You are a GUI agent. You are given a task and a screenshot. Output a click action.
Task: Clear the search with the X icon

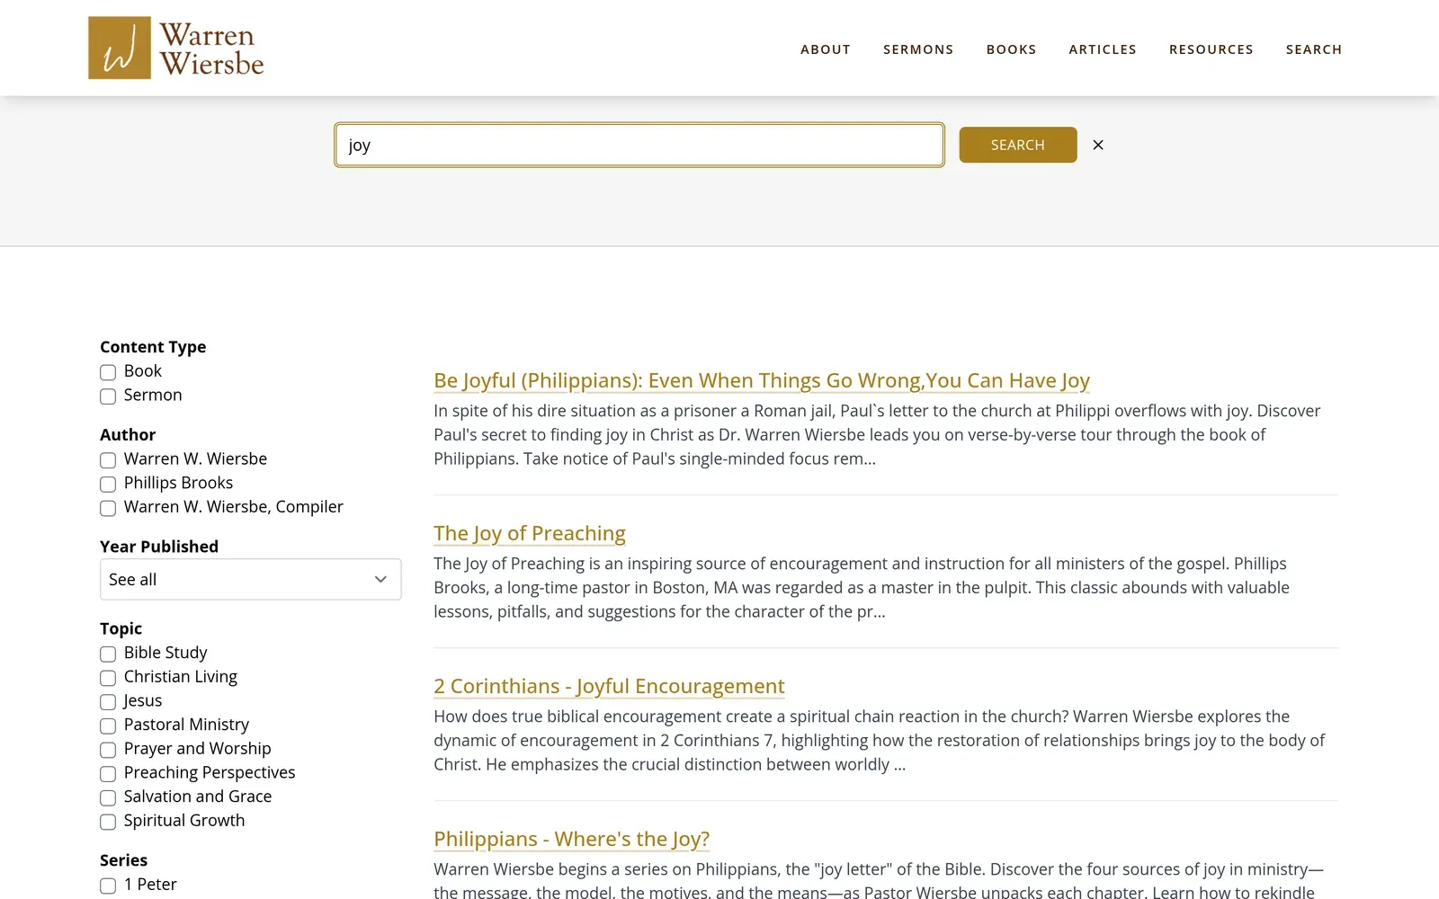point(1098,145)
